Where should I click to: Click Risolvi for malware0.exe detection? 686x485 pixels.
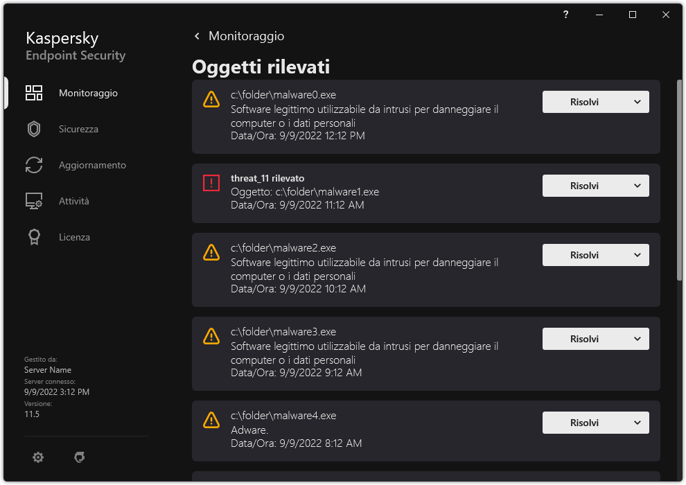(585, 102)
